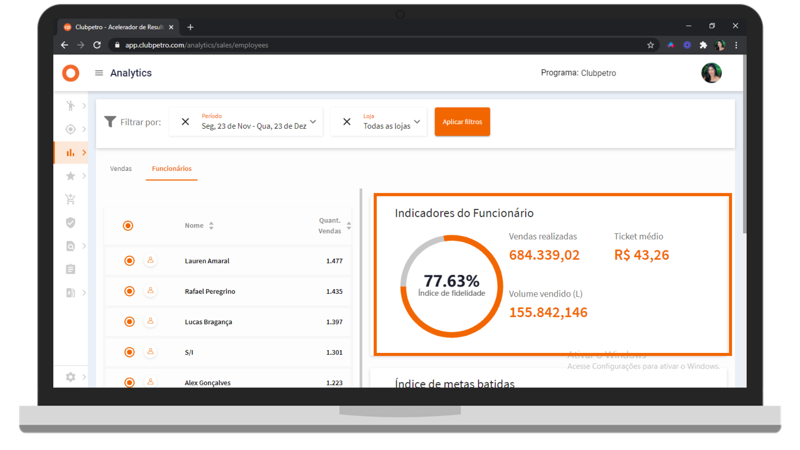Click the shopping cart sidebar icon
This screenshot has width=800, height=450.
pyautogui.click(x=70, y=199)
